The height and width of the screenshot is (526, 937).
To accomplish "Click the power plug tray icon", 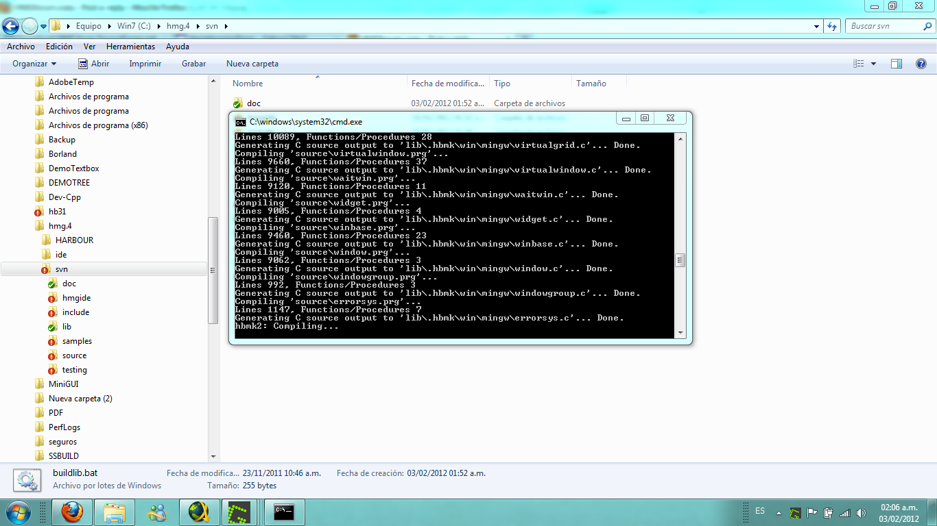I will click(828, 512).
